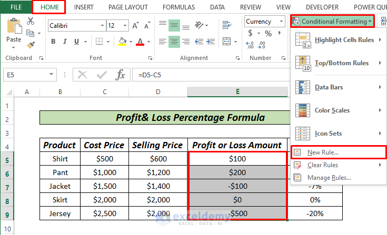Screen dimensions: 387x235
Task: Click Decrease Indent icon
Action: pos(199,42)
